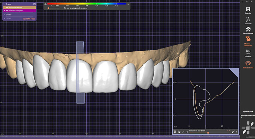Toggle visibility of Anatomía completa
Viewport: 255px width, 139px height.
pyautogui.click(x=7, y=10)
